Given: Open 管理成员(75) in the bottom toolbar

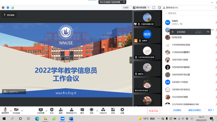Looking at the screenshot, I should [71, 110].
